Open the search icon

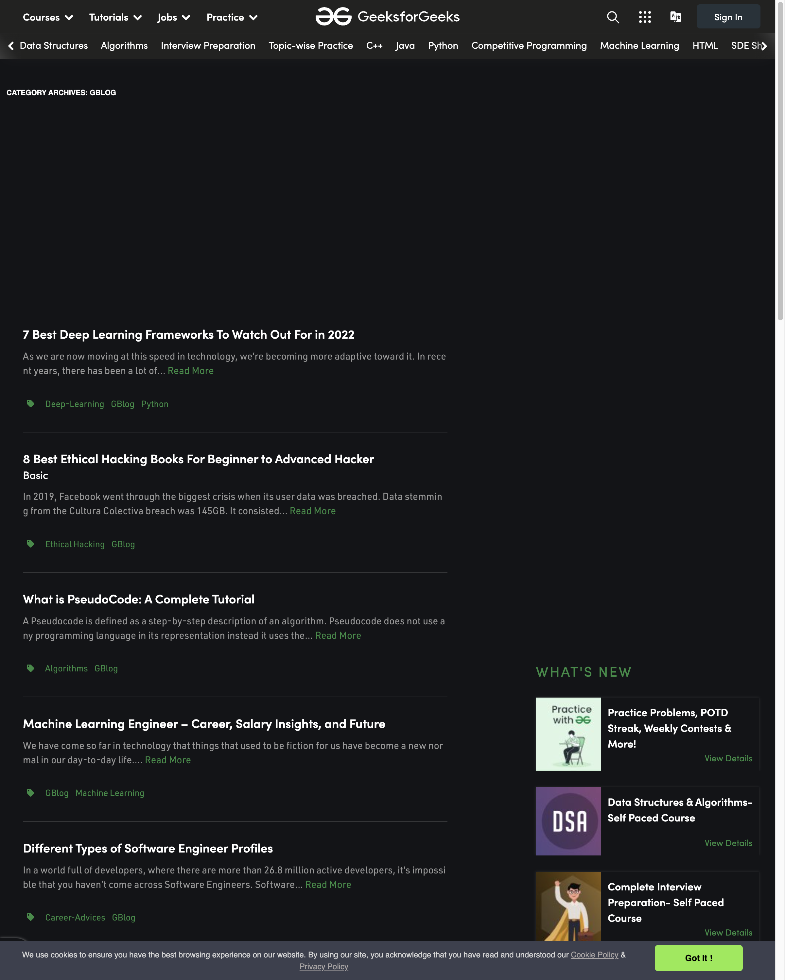613,16
